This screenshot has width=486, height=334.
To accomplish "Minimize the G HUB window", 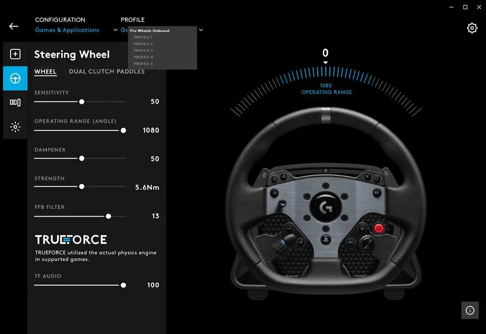I will pos(451,7).
